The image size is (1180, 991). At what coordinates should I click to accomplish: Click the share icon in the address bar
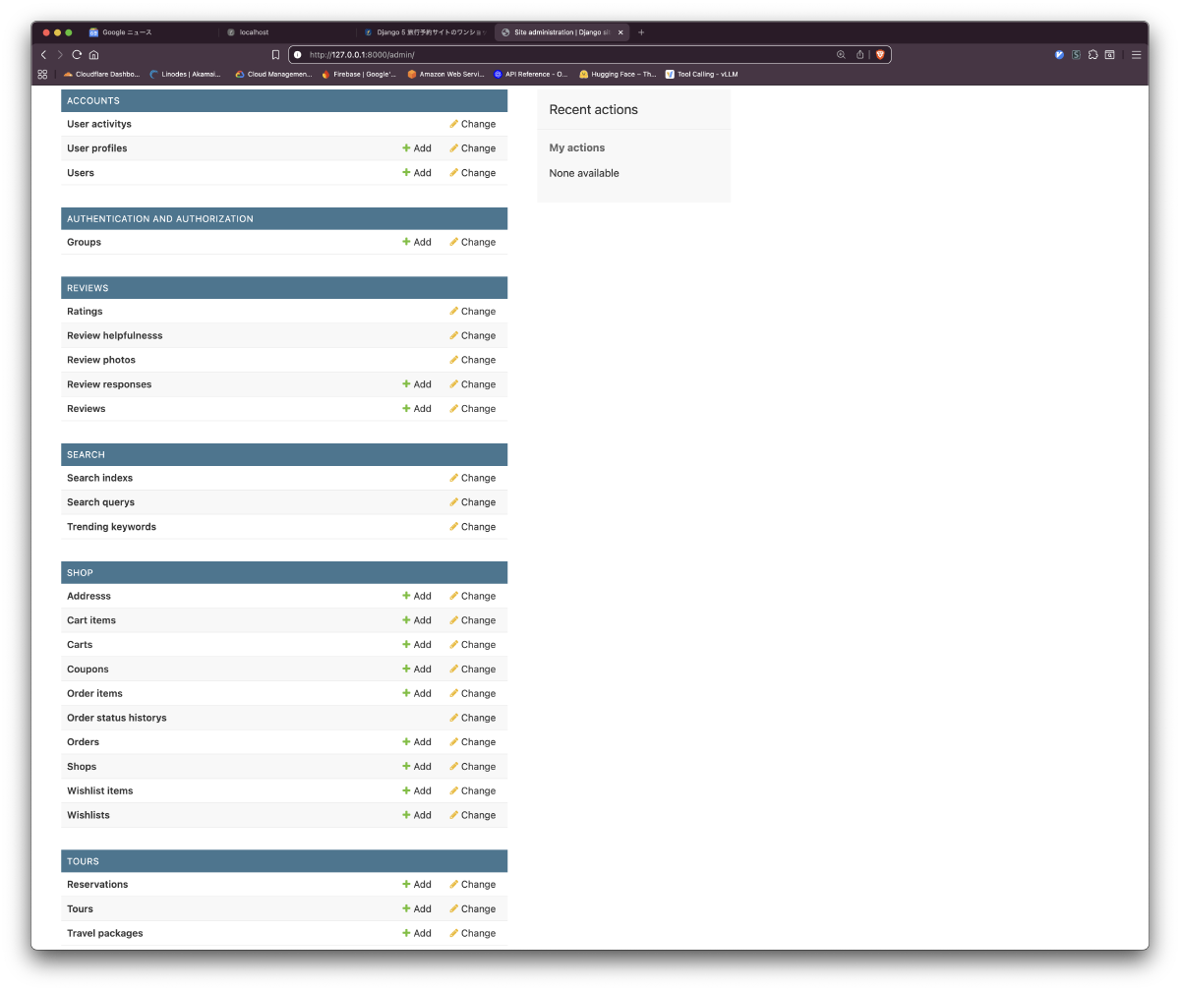860,55
